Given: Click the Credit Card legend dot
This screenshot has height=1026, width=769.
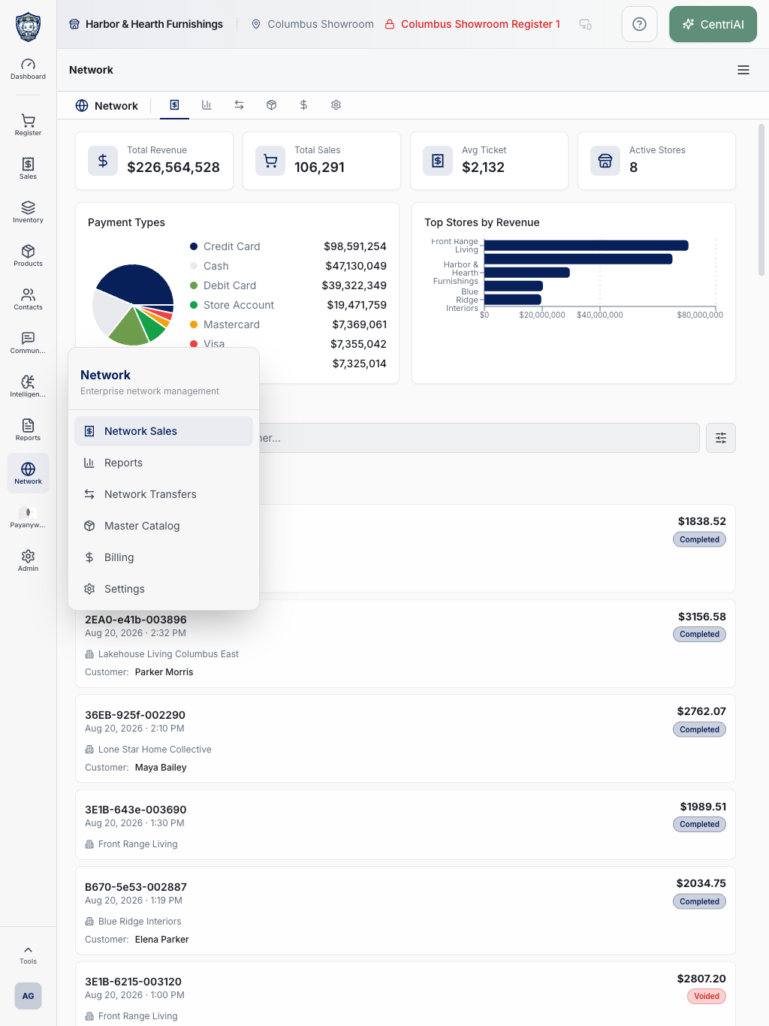Looking at the screenshot, I should (194, 246).
